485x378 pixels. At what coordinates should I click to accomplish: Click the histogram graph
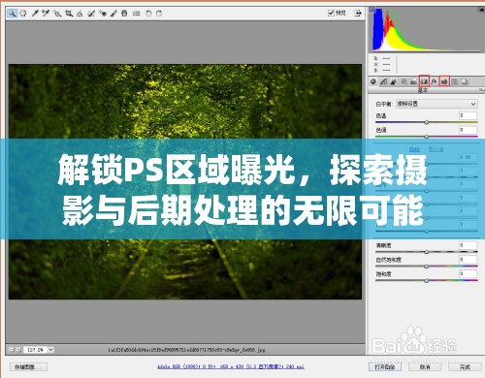click(427, 29)
